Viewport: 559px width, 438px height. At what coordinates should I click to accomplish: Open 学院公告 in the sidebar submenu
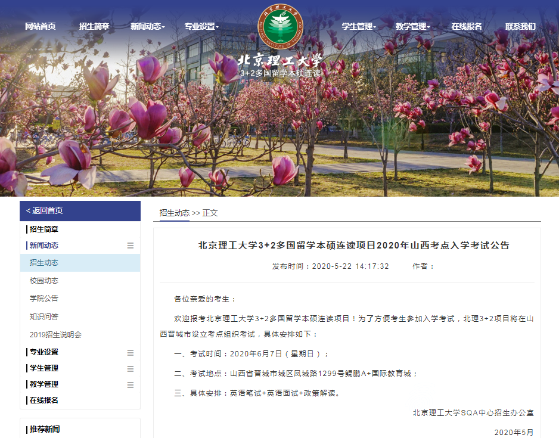pos(44,299)
